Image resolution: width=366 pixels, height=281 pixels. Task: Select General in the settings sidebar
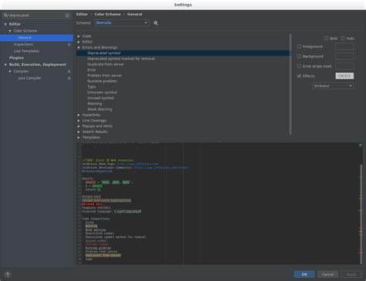coord(36,38)
